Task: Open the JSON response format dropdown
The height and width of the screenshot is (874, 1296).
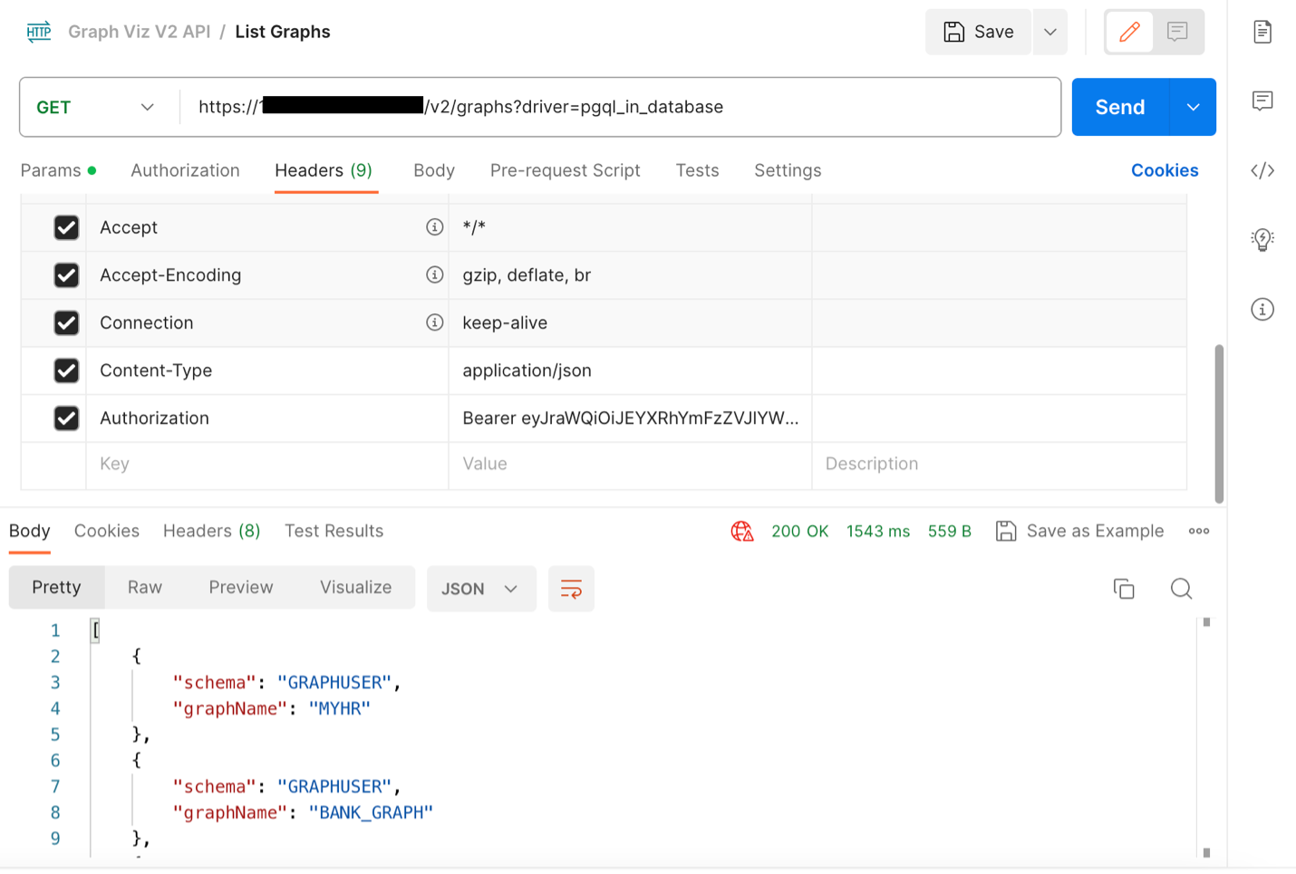Action: pos(481,589)
